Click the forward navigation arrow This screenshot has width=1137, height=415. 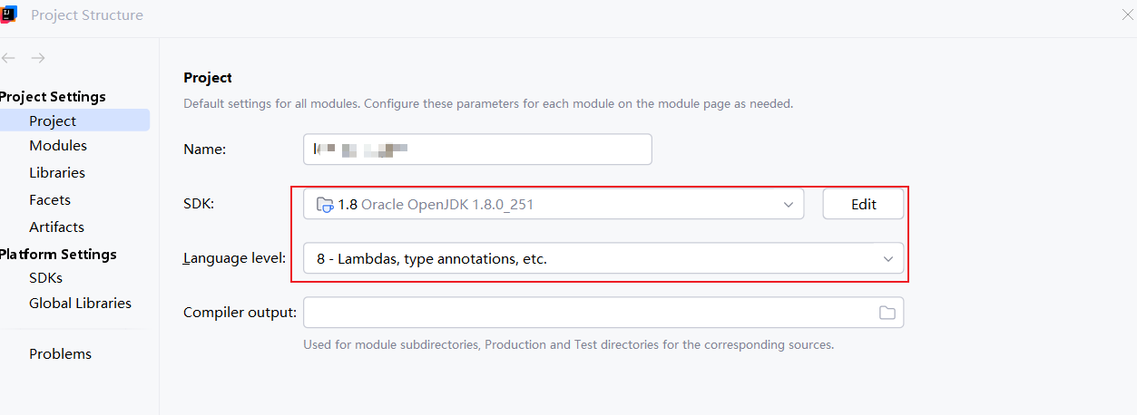click(x=38, y=58)
